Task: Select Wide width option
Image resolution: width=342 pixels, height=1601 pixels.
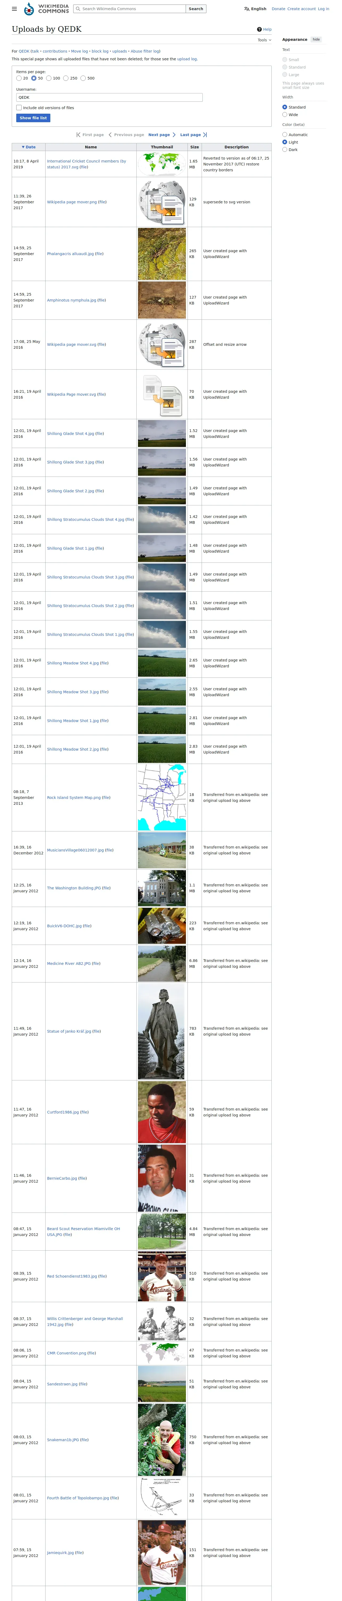Action: tap(285, 114)
